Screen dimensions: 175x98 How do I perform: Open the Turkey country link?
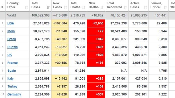click(x=12, y=87)
